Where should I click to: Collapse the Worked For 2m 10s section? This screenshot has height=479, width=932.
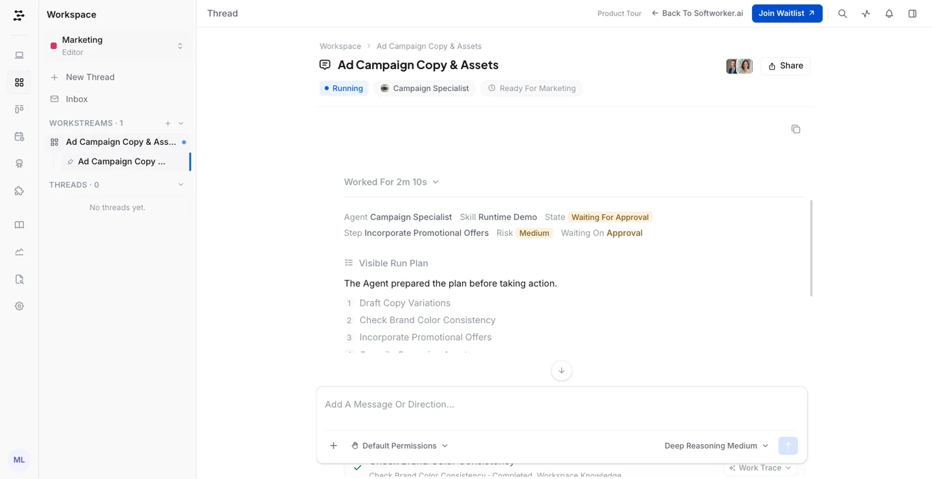point(392,182)
